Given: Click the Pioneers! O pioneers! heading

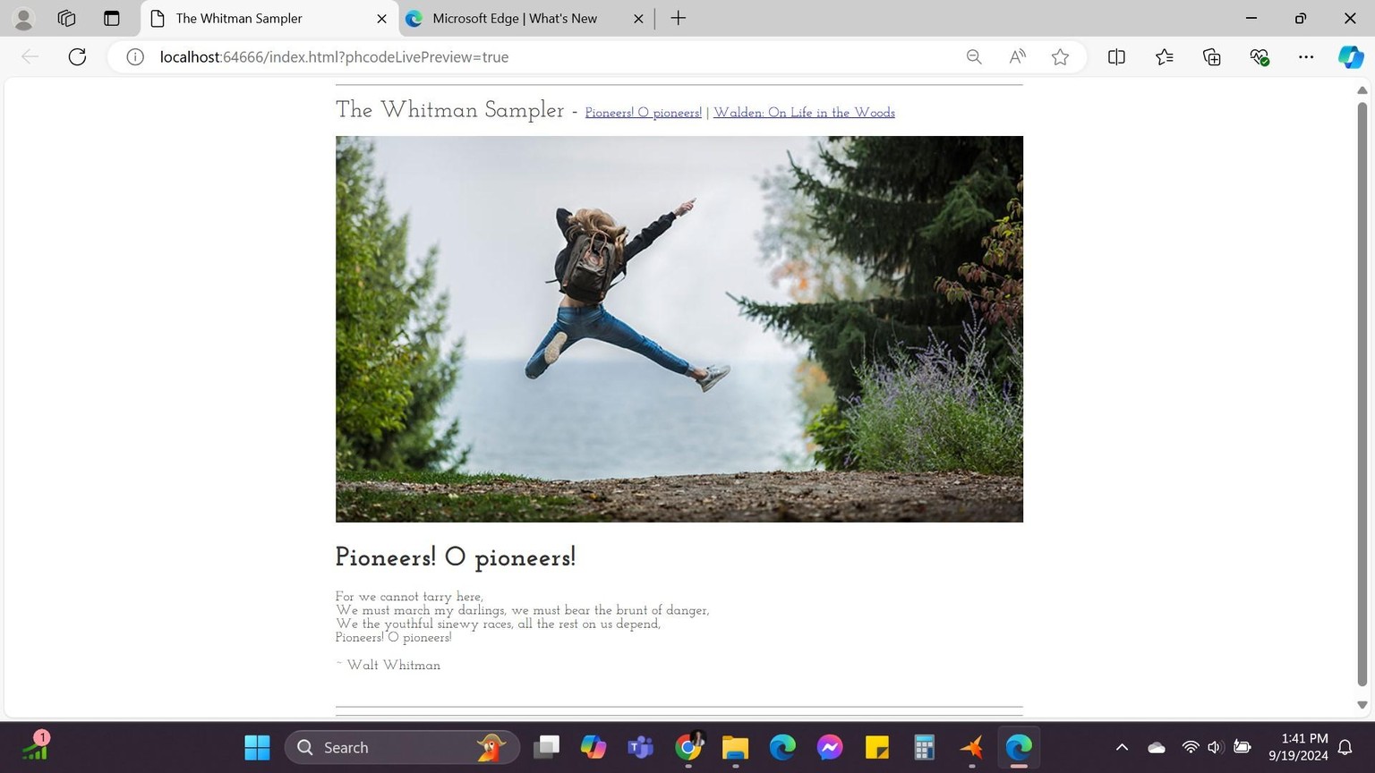Looking at the screenshot, I should pyautogui.click(x=456, y=557).
